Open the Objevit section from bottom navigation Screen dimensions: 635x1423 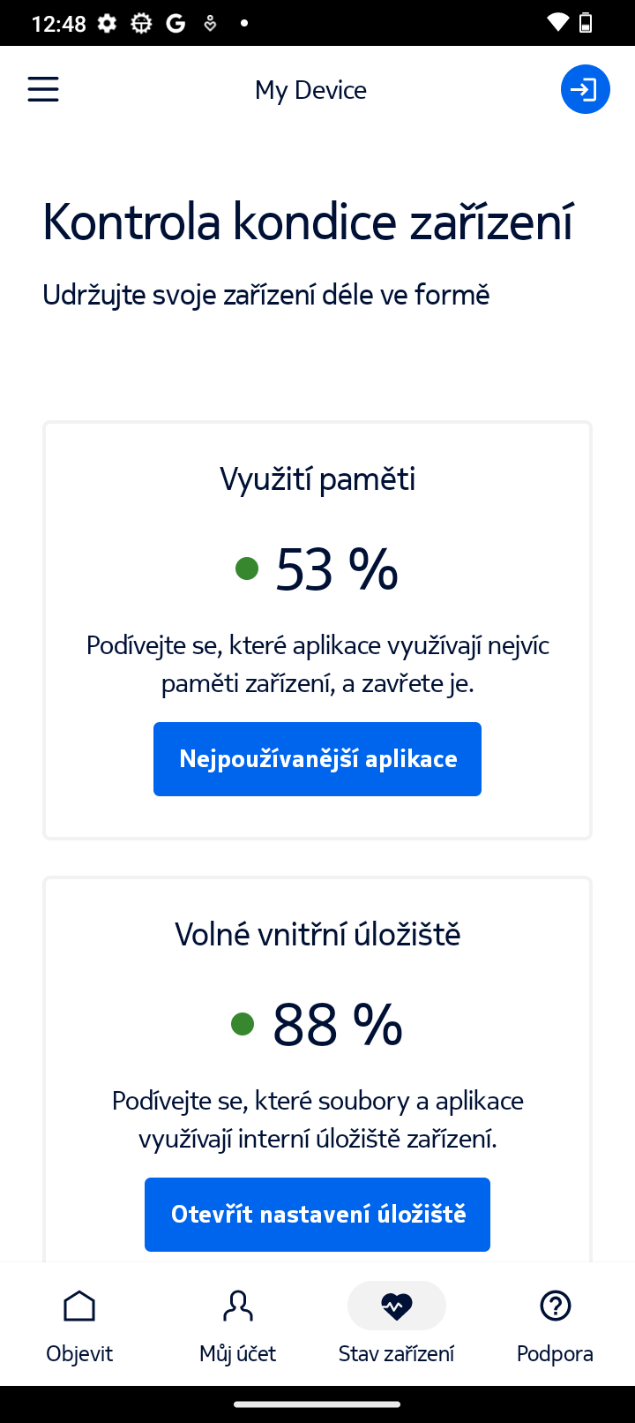(x=79, y=1324)
